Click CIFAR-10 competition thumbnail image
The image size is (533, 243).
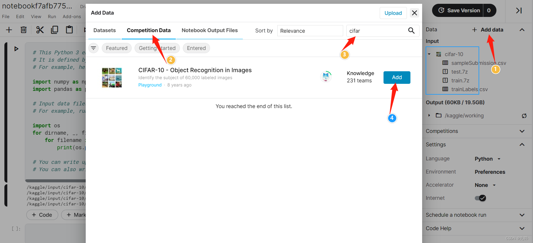coord(112,78)
